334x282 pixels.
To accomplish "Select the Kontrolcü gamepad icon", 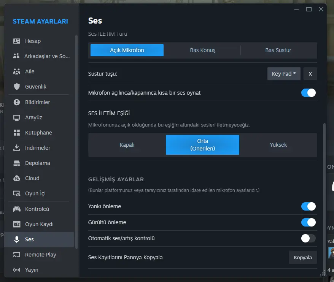I will pos(17,209).
